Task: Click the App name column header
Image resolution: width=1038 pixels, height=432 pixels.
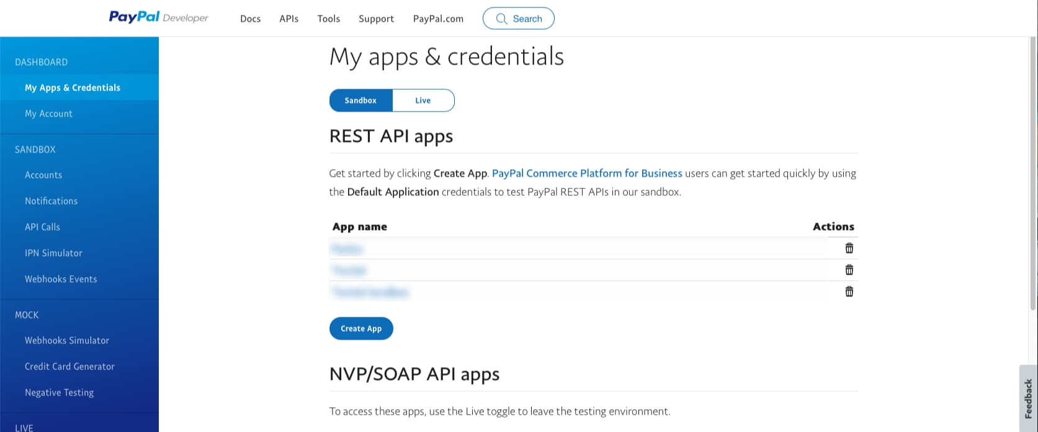Action: pyautogui.click(x=360, y=227)
